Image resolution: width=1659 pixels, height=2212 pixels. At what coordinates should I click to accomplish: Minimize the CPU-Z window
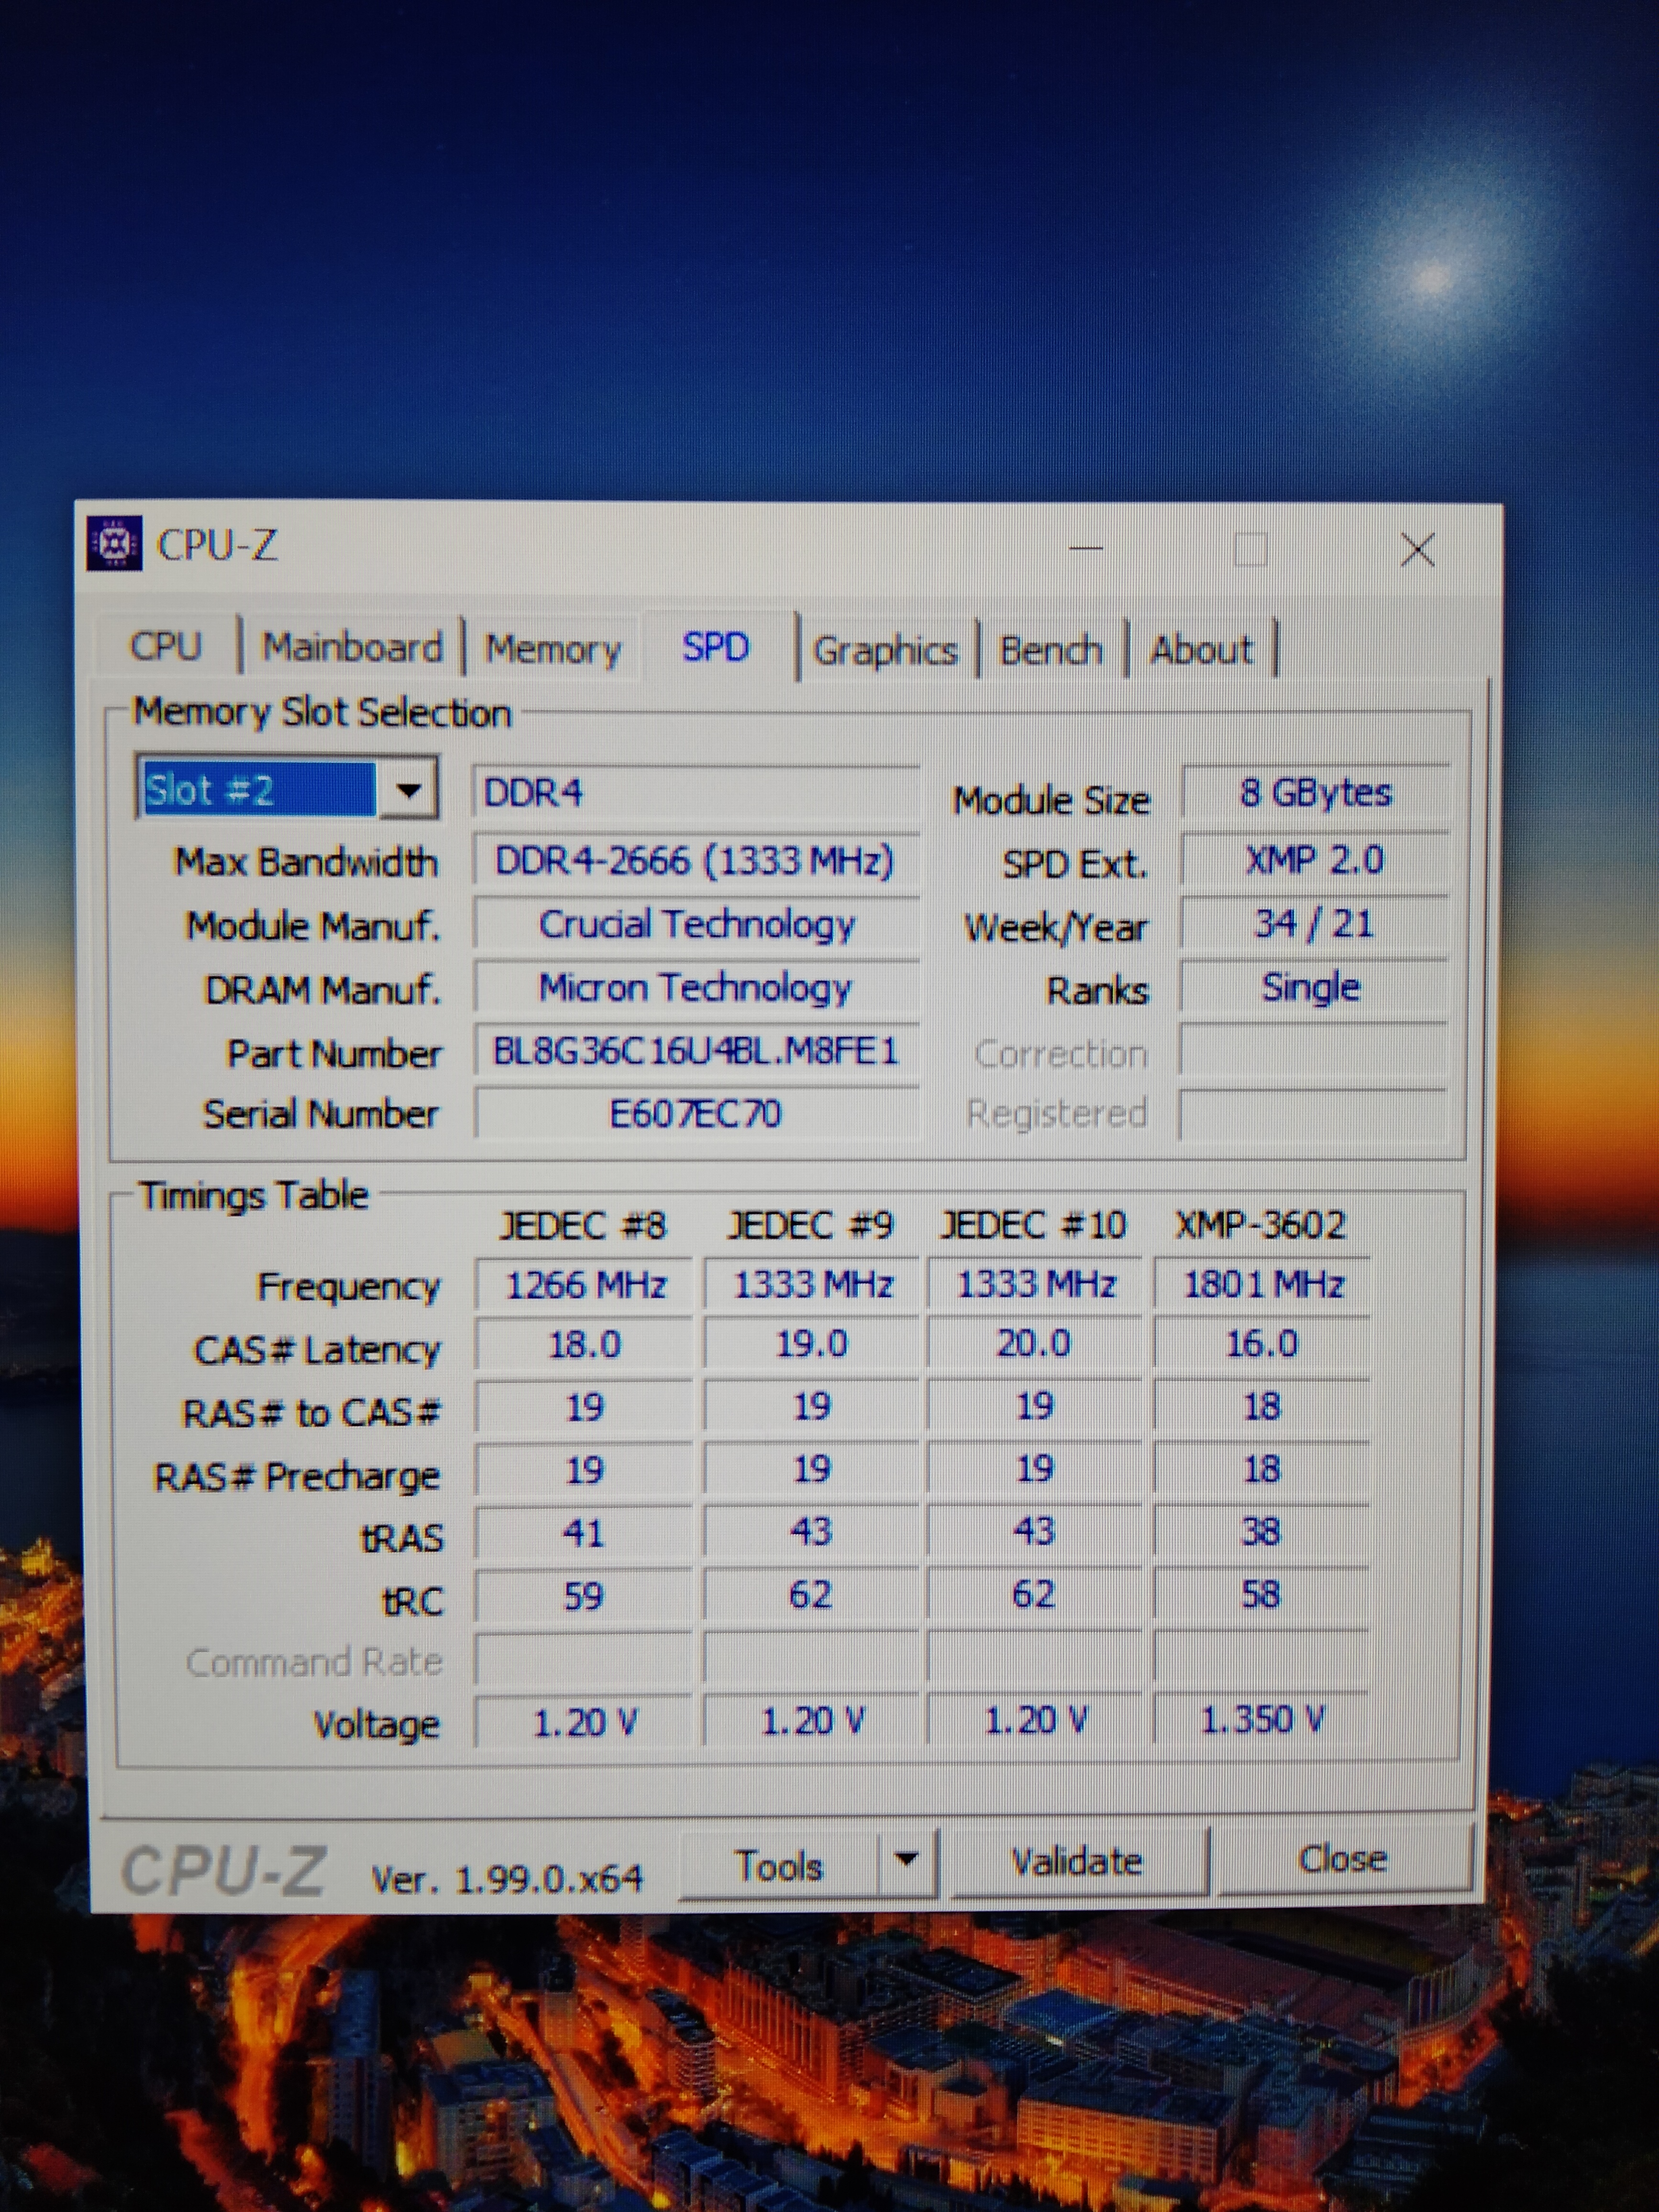pyautogui.click(x=1086, y=548)
